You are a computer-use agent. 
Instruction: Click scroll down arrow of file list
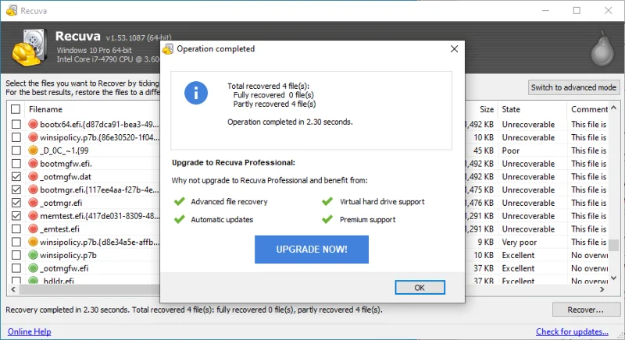click(x=614, y=278)
